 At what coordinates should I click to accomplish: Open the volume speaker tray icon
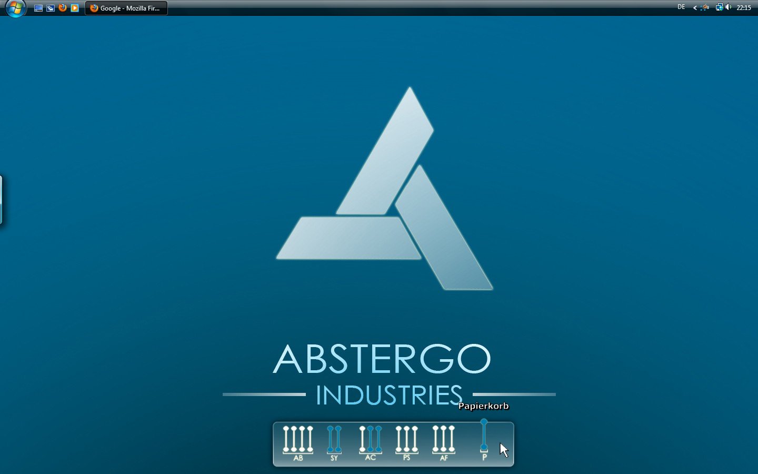tap(729, 7)
